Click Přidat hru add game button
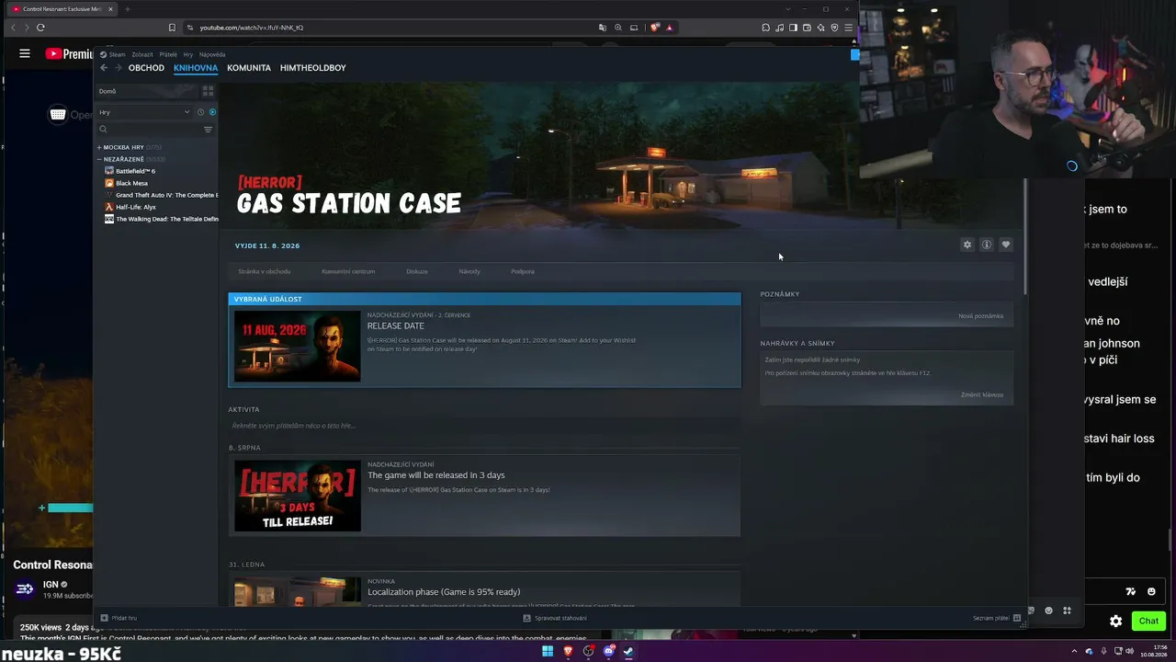 [x=119, y=618]
